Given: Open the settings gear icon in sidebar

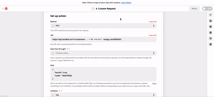Looking at the screenshot, I should (211, 38).
